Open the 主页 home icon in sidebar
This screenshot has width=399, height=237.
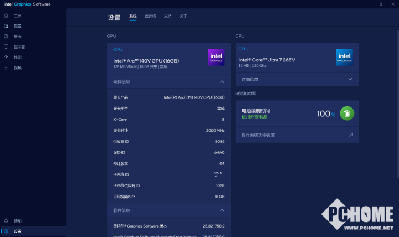[x=6, y=16]
